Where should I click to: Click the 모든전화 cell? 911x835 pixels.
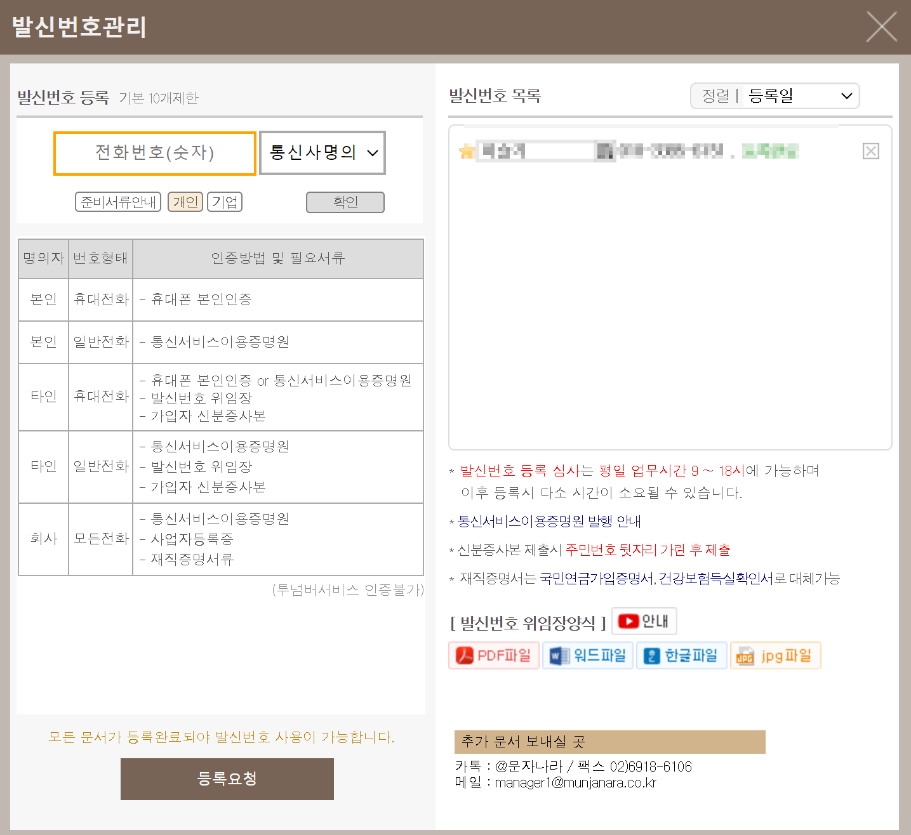[x=100, y=539]
